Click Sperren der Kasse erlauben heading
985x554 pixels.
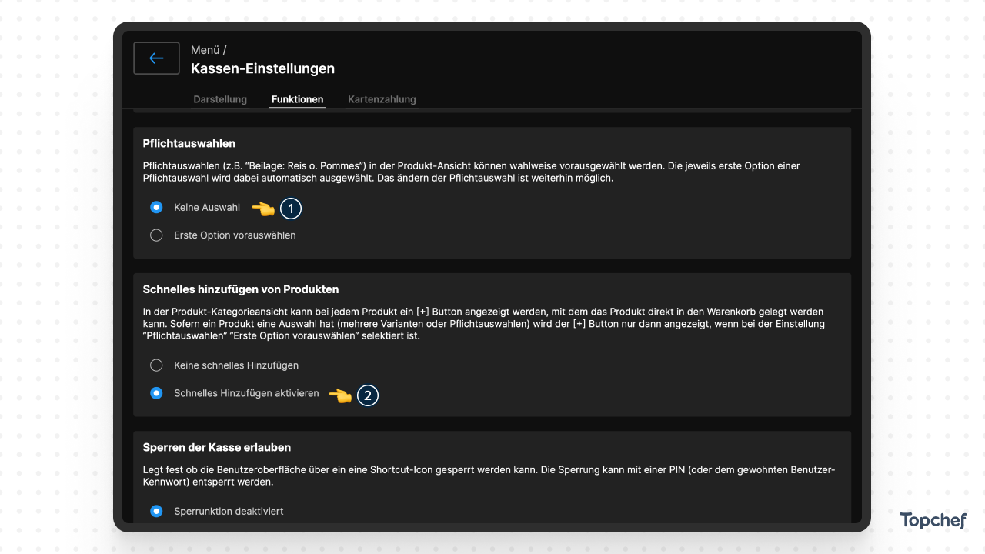click(217, 447)
